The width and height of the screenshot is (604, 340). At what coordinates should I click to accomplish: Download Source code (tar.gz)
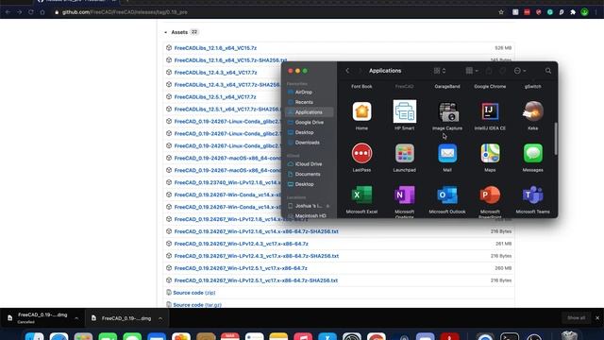click(x=197, y=305)
